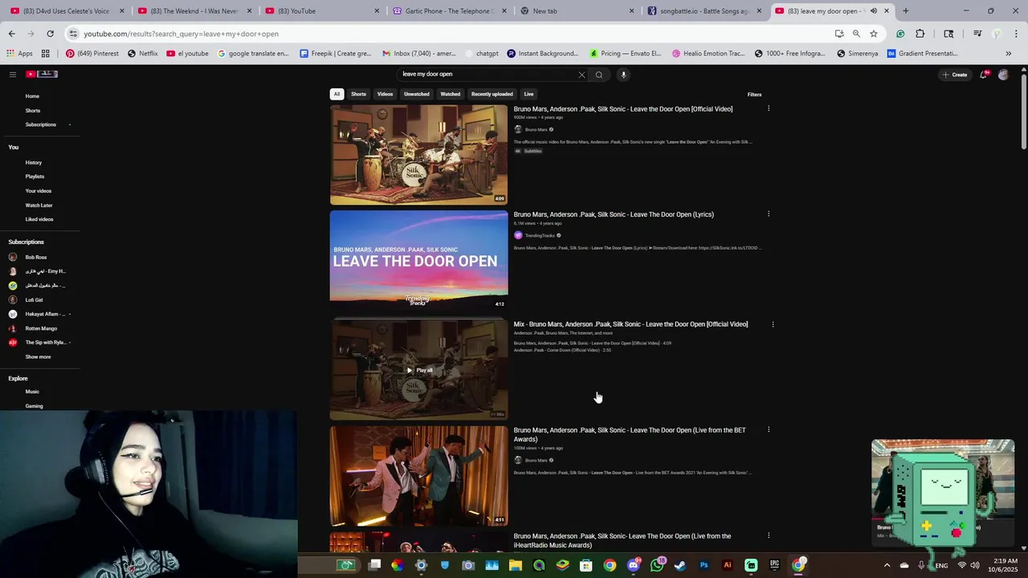Open options menu for the Mix playlist
The image size is (1028, 578).
773,324
